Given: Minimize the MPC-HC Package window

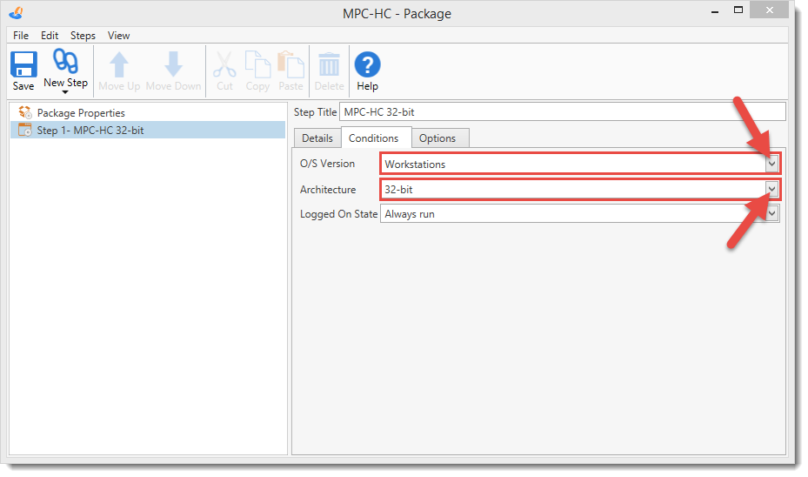Looking at the screenshot, I should (x=715, y=11).
